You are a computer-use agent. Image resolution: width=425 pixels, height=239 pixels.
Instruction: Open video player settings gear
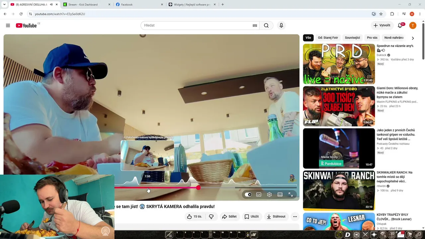pyautogui.click(x=269, y=195)
